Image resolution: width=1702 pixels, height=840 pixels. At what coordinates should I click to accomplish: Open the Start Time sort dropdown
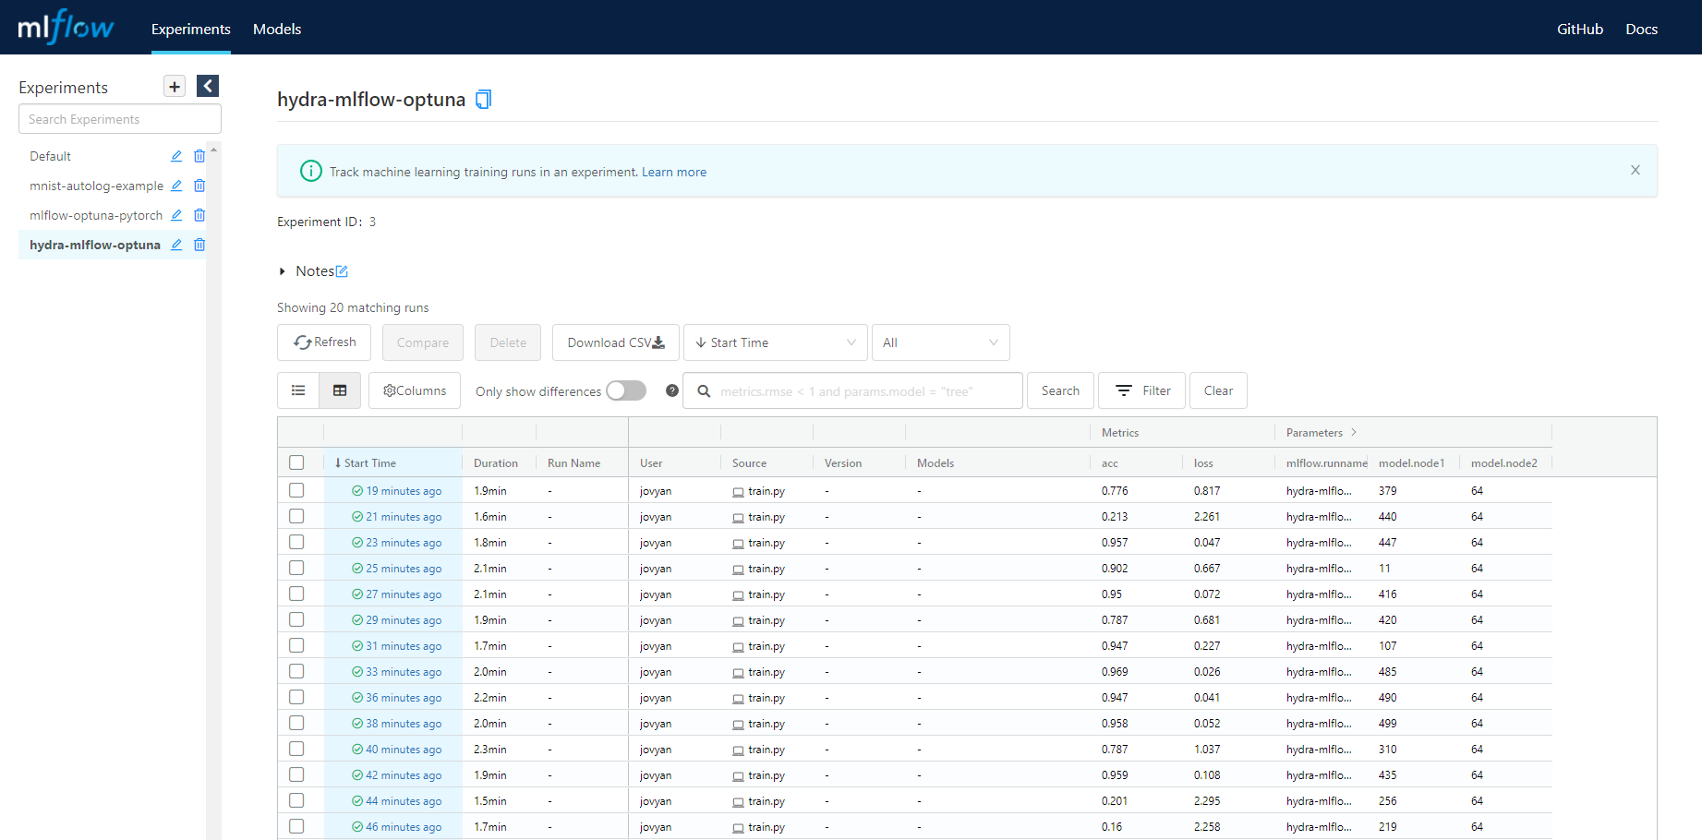(x=776, y=342)
